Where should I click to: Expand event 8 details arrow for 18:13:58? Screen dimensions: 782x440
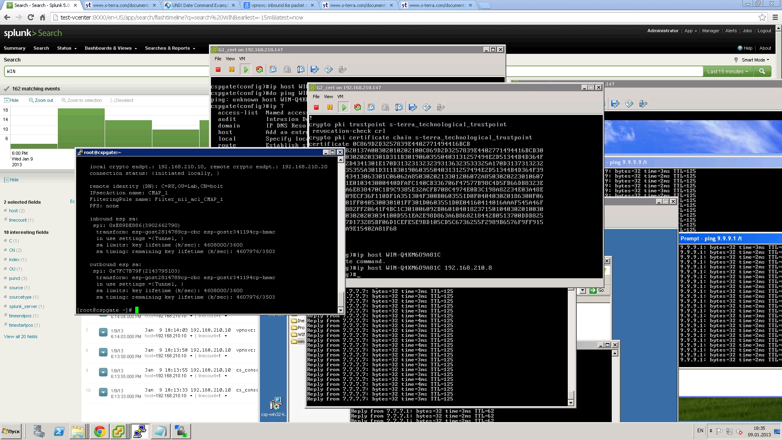point(103,352)
